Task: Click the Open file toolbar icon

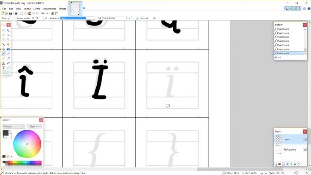Action: coord(6,13)
